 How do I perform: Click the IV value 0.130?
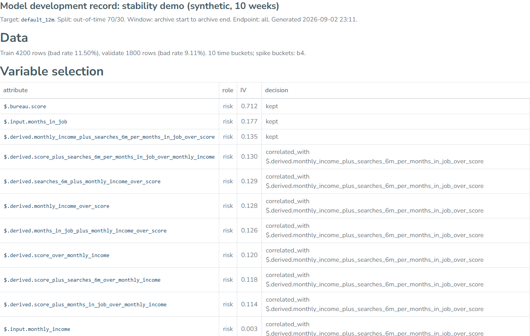click(249, 157)
